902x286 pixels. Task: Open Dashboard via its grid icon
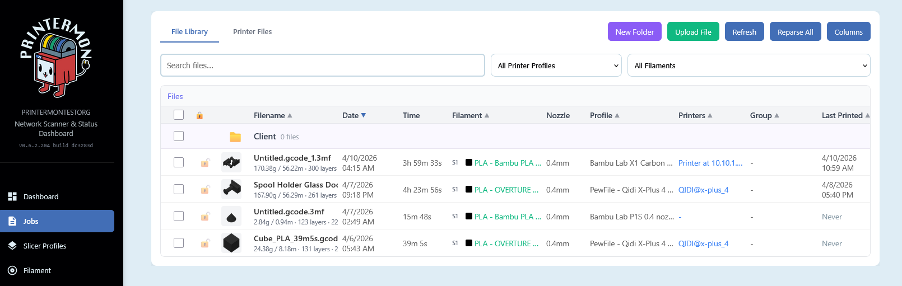point(12,196)
